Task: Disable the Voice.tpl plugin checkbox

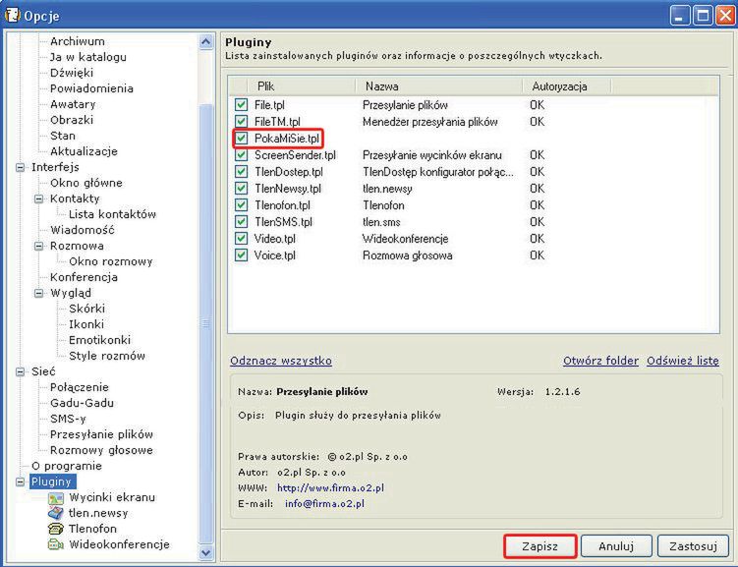Action: pos(241,255)
